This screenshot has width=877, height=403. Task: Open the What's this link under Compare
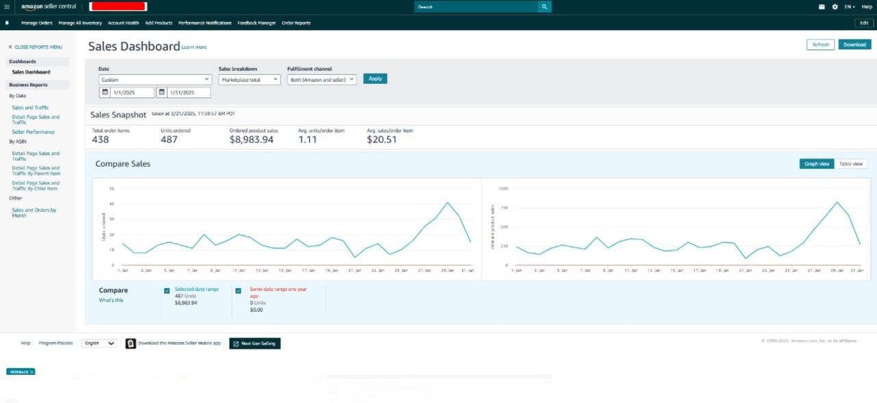point(111,300)
